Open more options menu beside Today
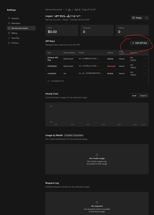 pyautogui.click(x=147, y=18)
